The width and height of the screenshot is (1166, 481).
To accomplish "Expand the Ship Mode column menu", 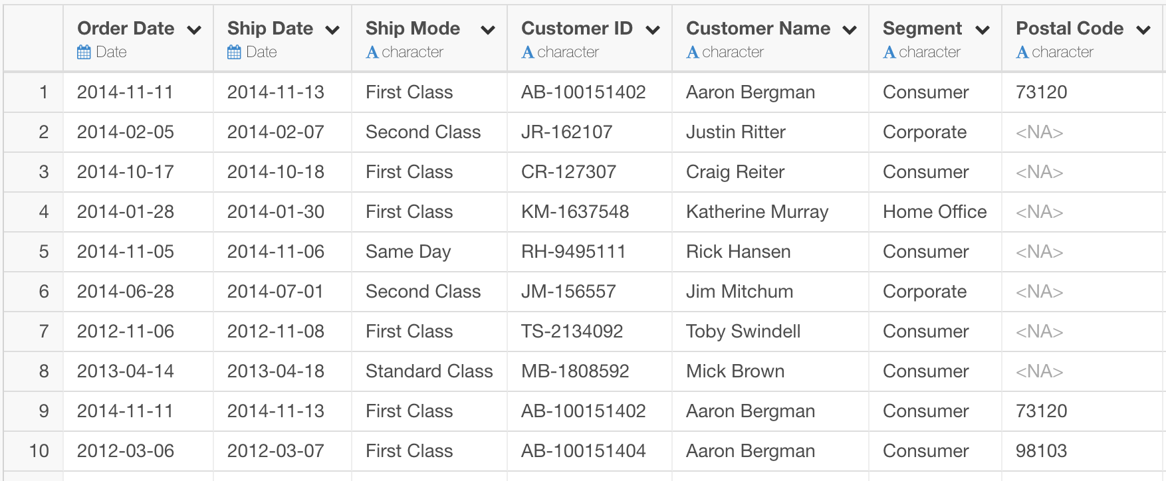I will pyautogui.click(x=488, y=30).
